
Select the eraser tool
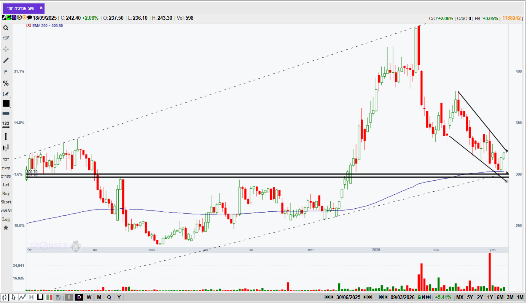click(6, 38)
